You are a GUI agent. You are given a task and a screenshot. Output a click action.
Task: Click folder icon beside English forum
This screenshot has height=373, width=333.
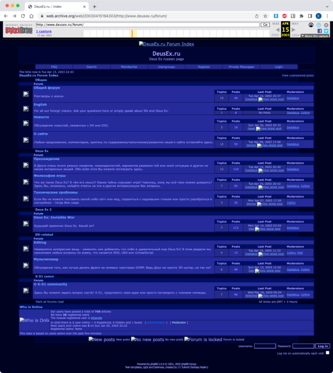(x=26, y=109)
